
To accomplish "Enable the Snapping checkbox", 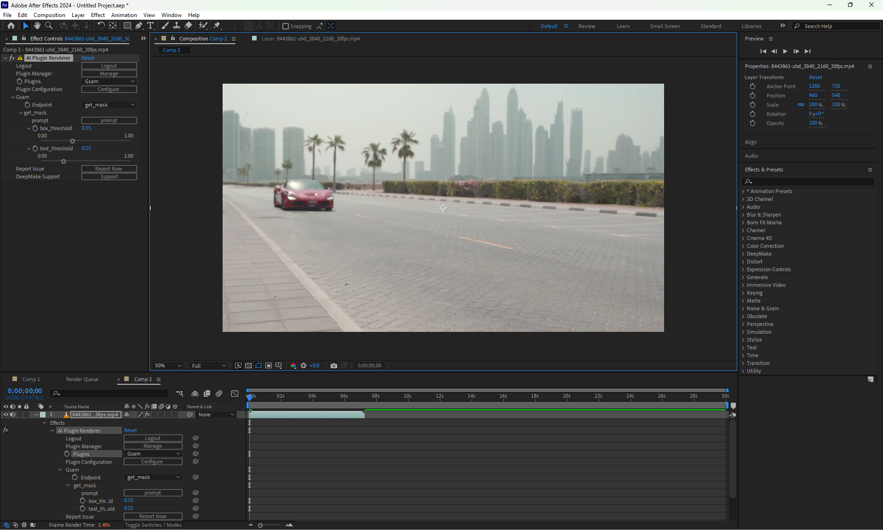I will pos(286,26).
